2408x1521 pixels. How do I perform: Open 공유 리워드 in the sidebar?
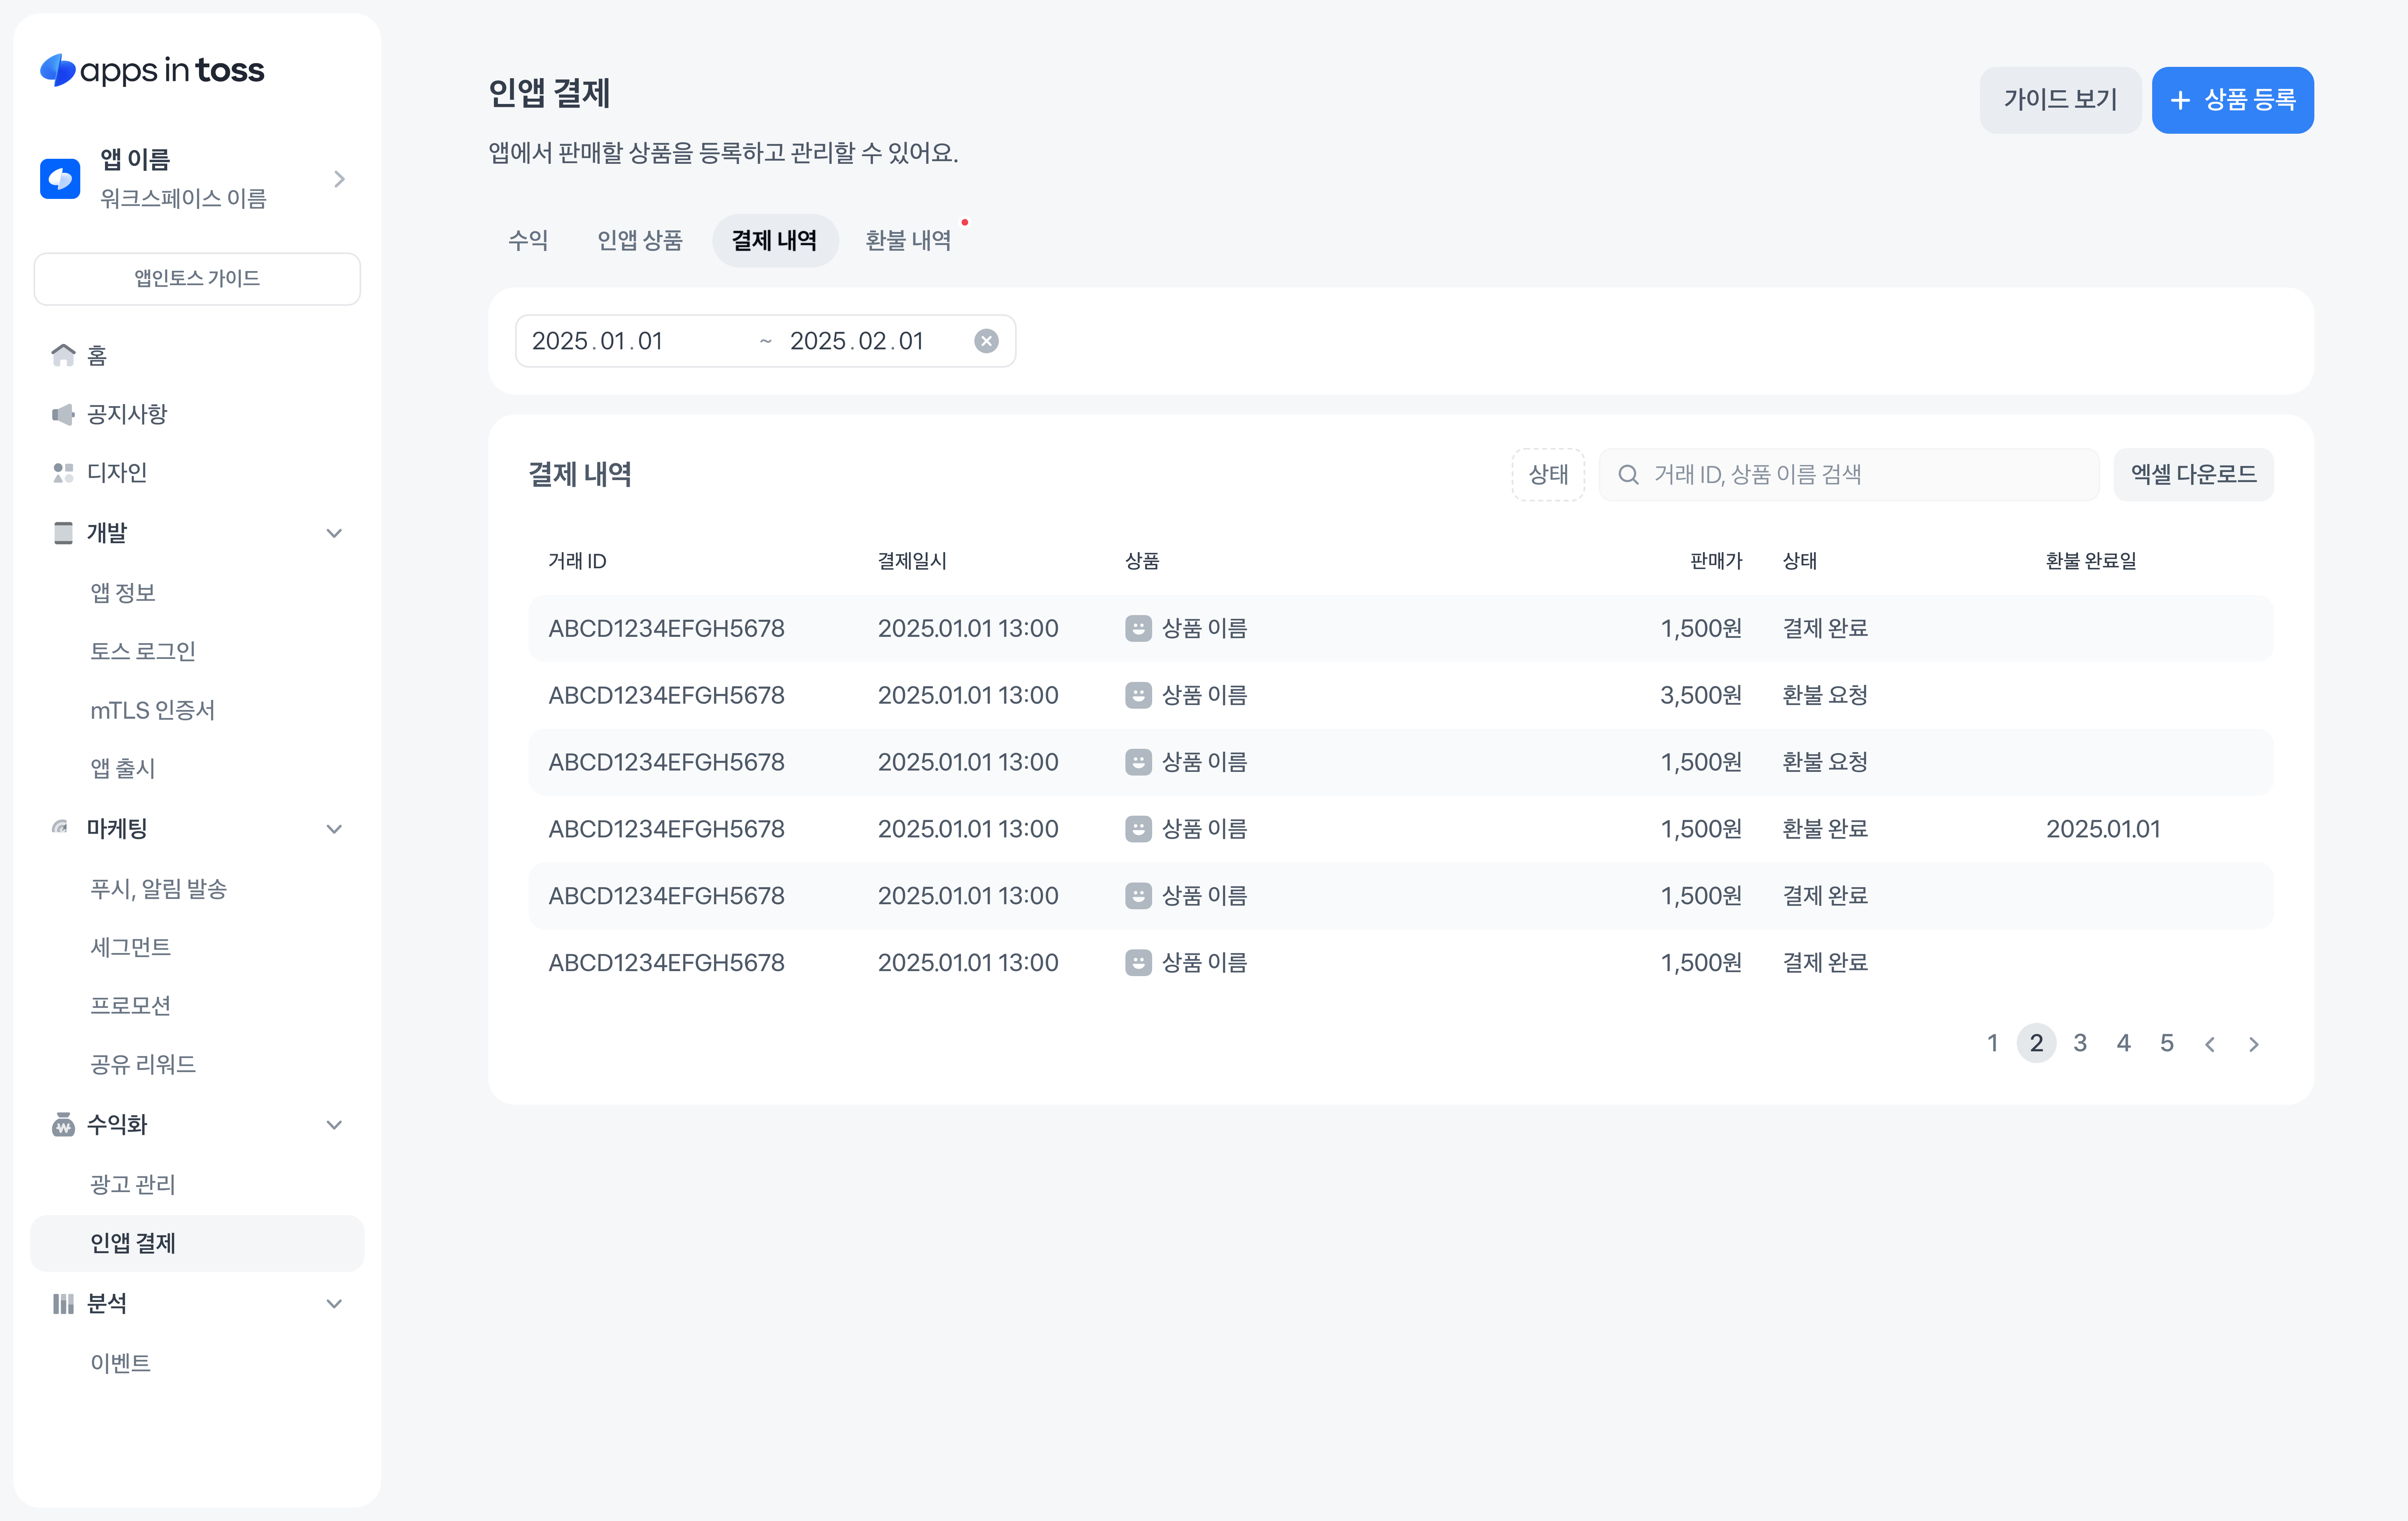point(143,1063)
